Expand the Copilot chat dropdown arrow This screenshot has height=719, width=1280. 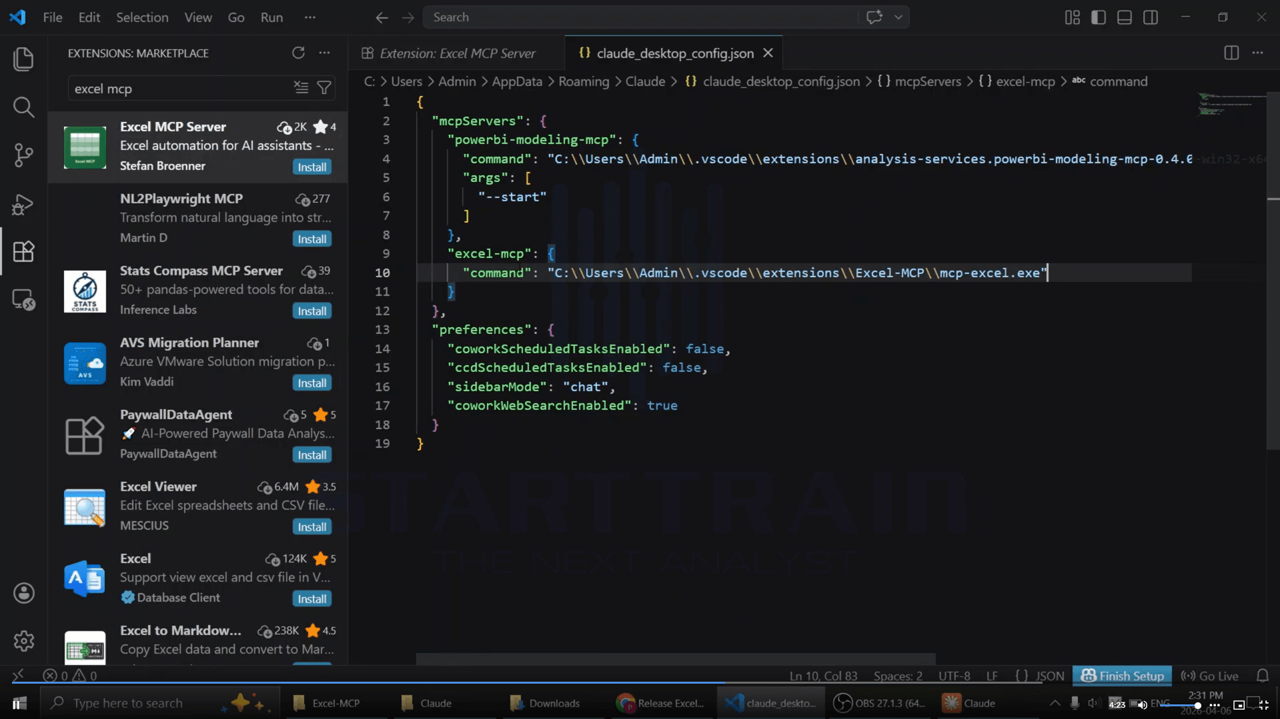[x=898, y=17]
